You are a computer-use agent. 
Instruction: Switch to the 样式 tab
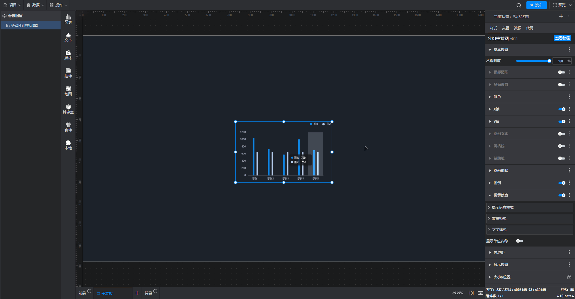pyautogui.click(x=493, y=28)
